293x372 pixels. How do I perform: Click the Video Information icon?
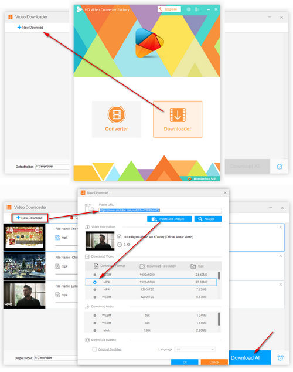tap(87, 227)
